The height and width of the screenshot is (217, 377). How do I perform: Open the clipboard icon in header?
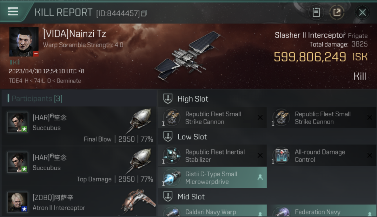point(316,12)
